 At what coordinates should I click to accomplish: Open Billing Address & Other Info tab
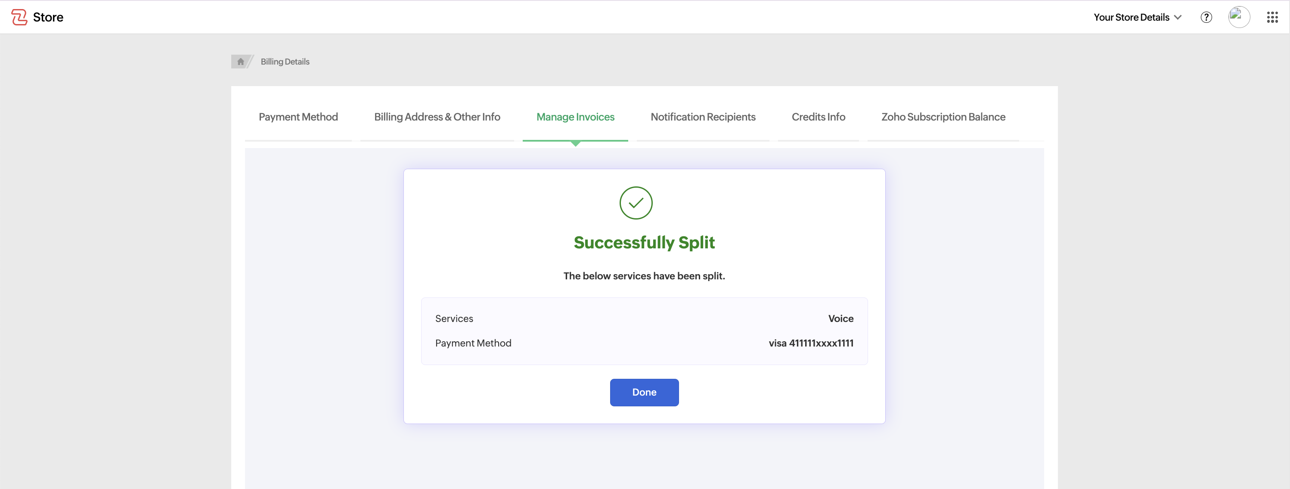[x=437, y=117]
